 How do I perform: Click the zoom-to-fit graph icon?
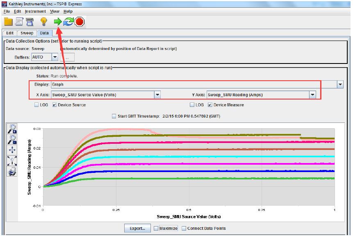coord(12,161)
